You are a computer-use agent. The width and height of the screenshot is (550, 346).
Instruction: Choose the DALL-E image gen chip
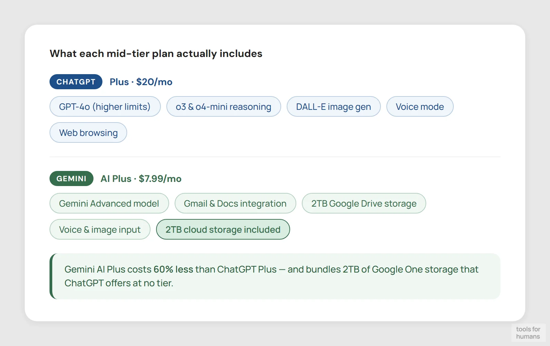tap(333, 107)
